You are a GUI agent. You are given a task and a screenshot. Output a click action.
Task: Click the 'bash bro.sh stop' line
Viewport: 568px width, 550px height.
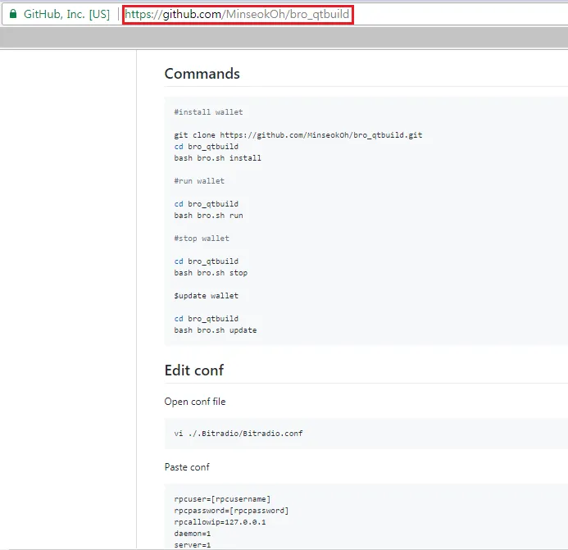coord(211,273)
